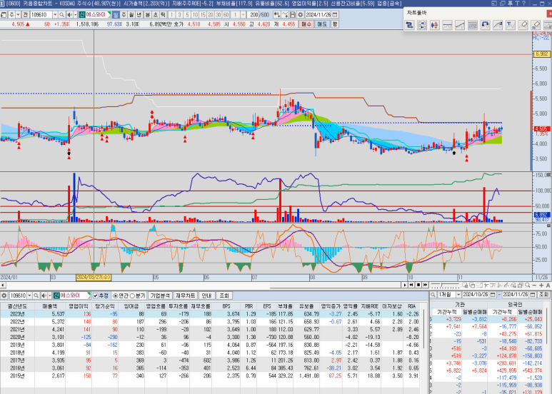This screenshot has height=394, width=552.
Task: Select the 2023년 row in financial table
Action: (x=211, y=314)
